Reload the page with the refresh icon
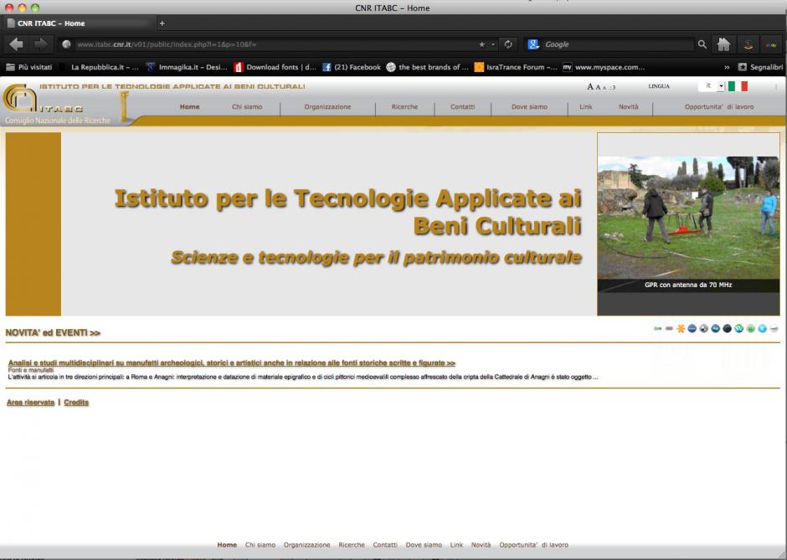This screenshot has height=560, width=787. tap(508, 44)
